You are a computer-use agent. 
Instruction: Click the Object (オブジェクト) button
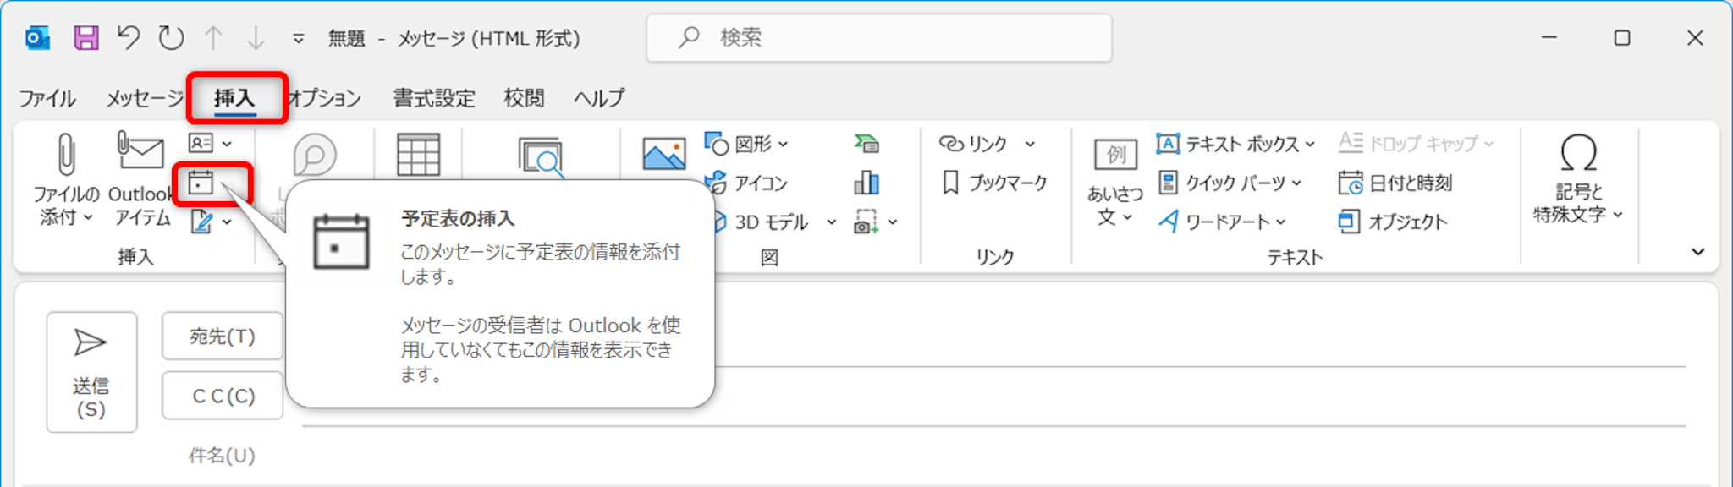pos(1393,222)
